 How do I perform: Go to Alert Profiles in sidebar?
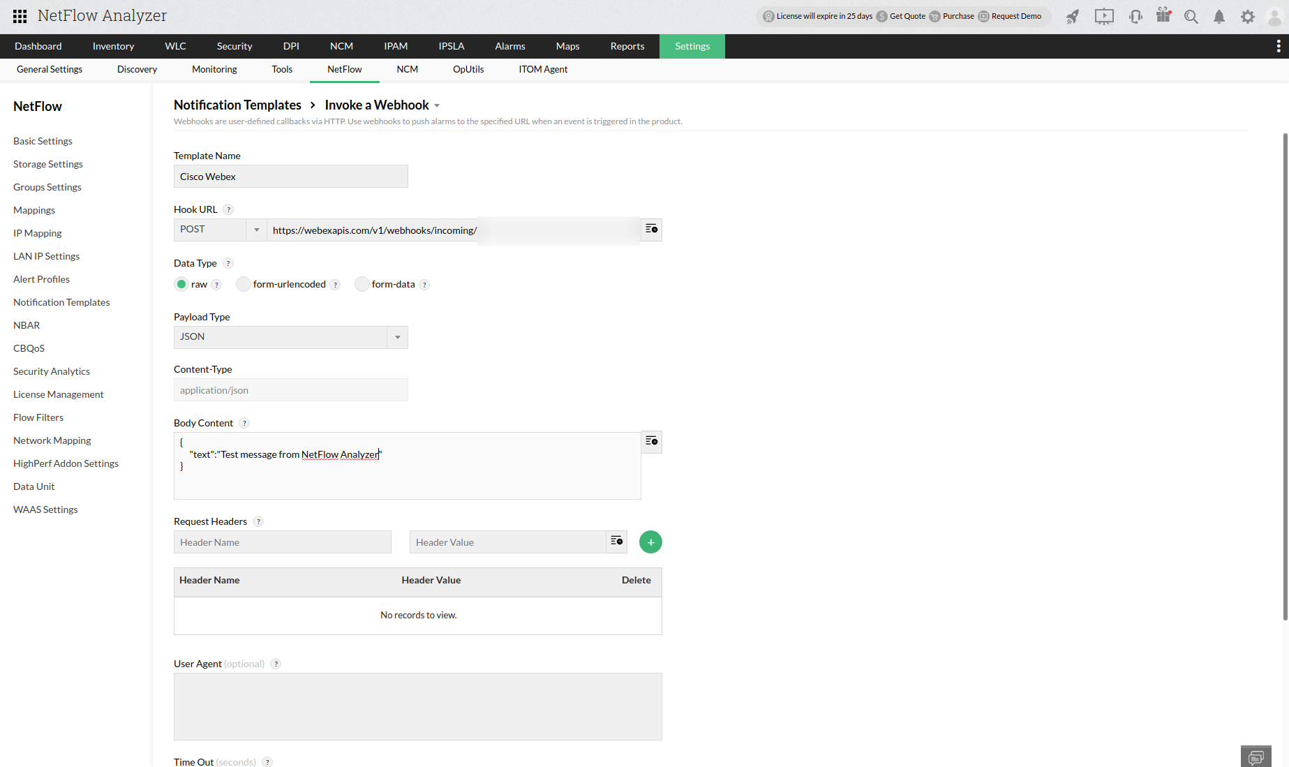pyautogui.click(x=42, y=279)
